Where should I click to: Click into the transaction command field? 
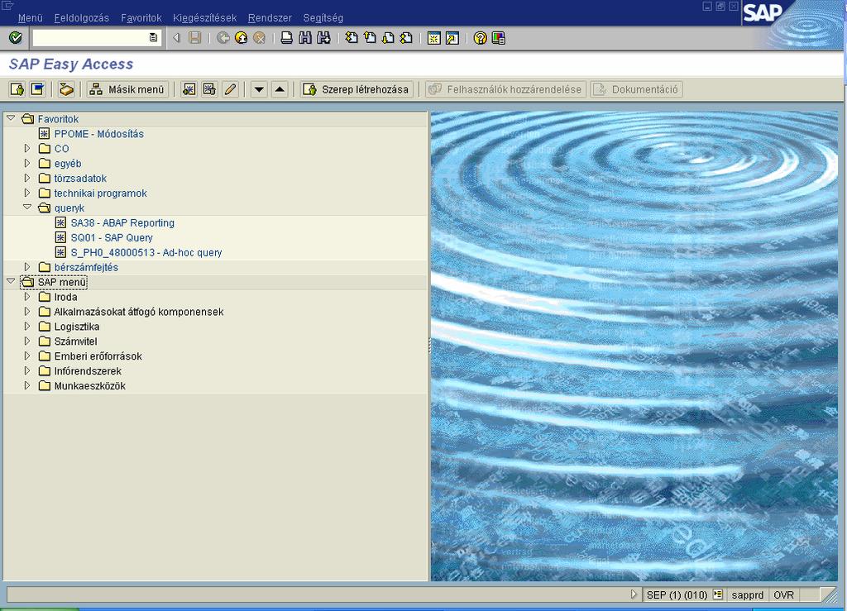(90, 38)
